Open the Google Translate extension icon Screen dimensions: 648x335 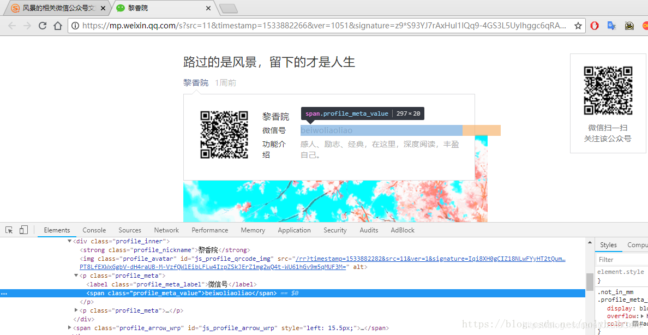point(611,25)
